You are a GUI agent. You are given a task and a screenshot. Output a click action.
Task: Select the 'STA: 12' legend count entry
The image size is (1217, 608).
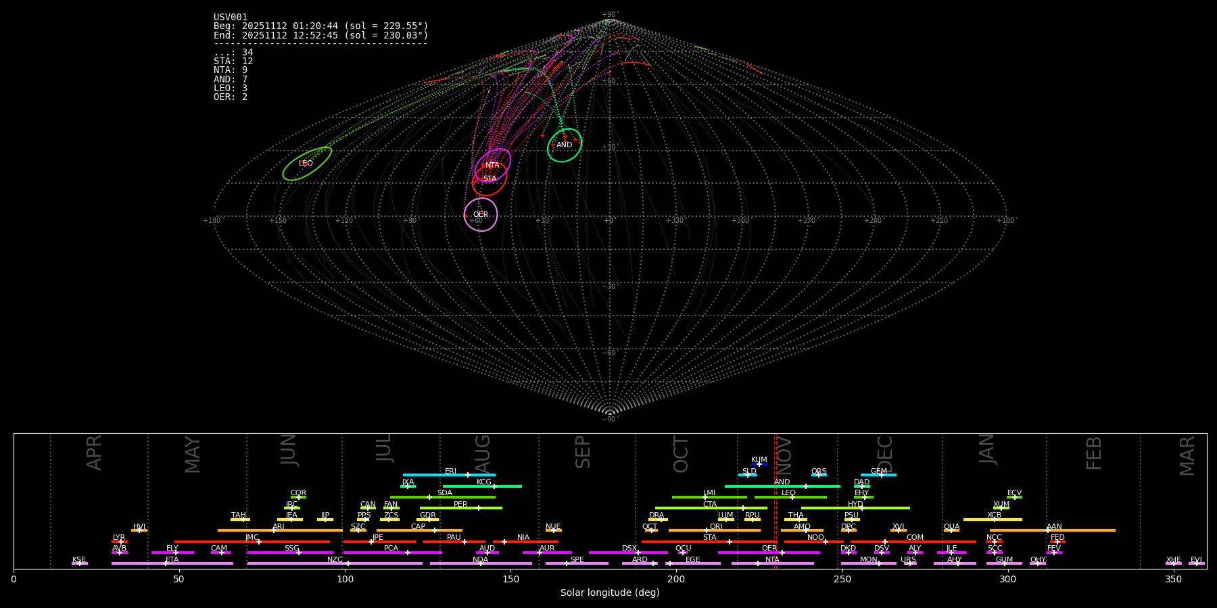click(233, 61)
